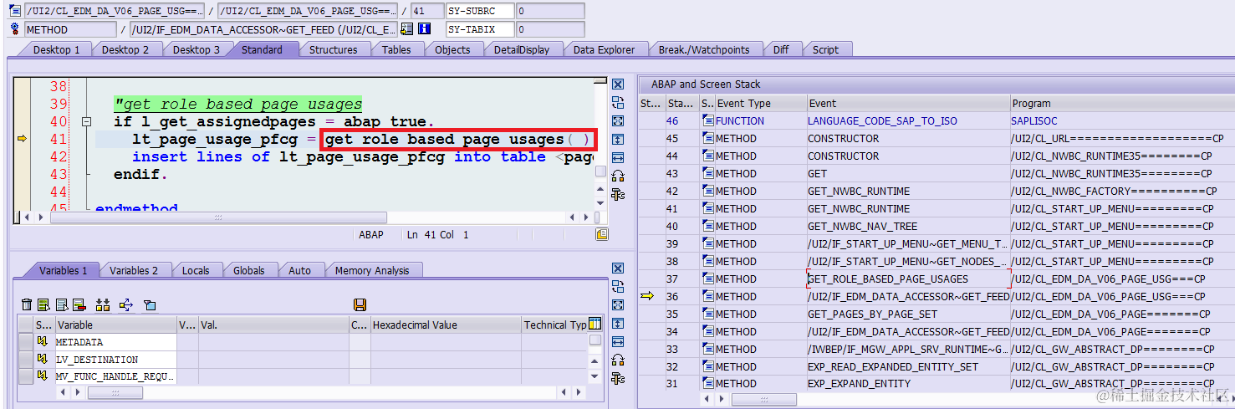Image resolution: width=1235 pixels, height=409 pixels.
Task: Open the Desktop 1 tab
Action: tap(56, 50)
